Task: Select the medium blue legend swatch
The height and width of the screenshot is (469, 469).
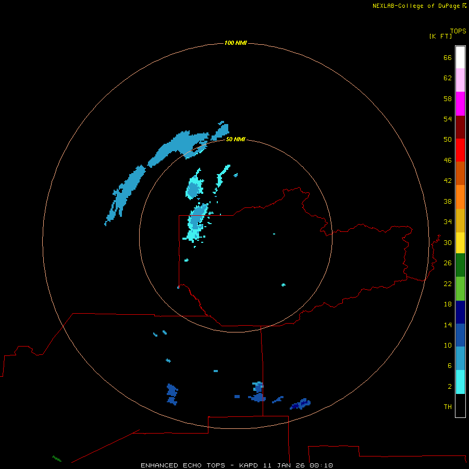Action: 460,335
